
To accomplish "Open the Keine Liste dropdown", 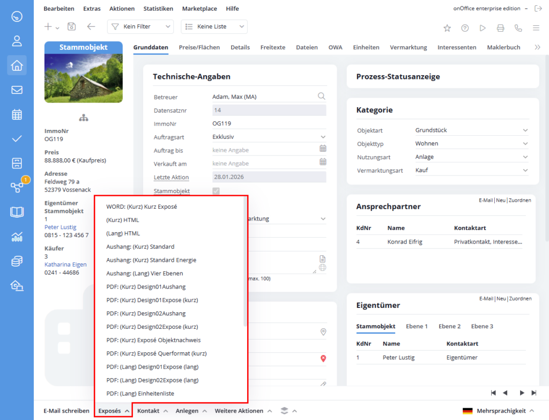I will [x=214, y=27].
